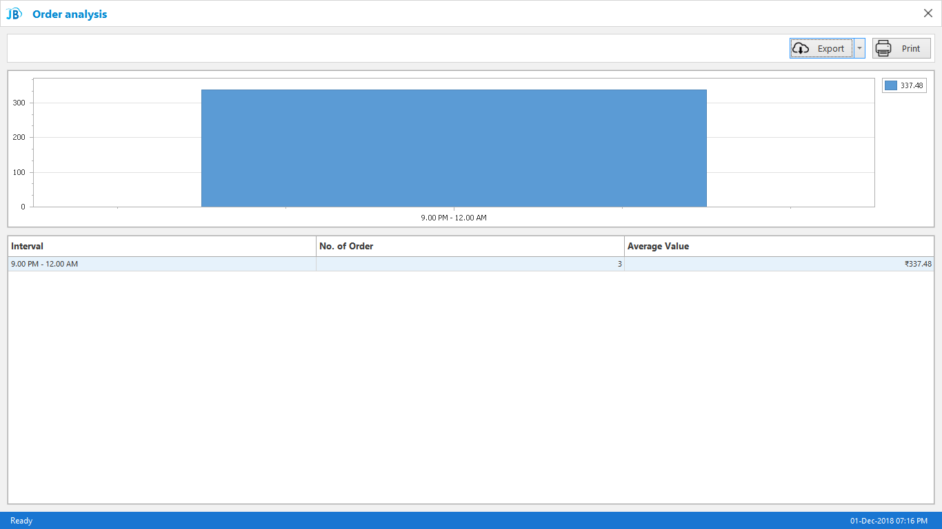
Task: Click the Export button
Action: pos(821,48)
